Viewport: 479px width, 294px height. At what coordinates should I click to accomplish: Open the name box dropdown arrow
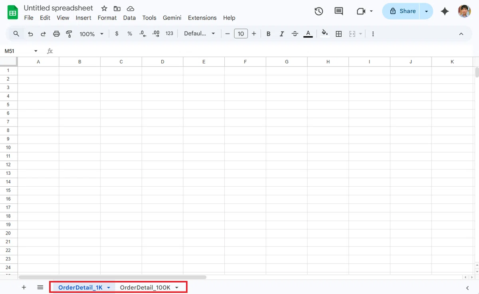(x=36, y=51)
